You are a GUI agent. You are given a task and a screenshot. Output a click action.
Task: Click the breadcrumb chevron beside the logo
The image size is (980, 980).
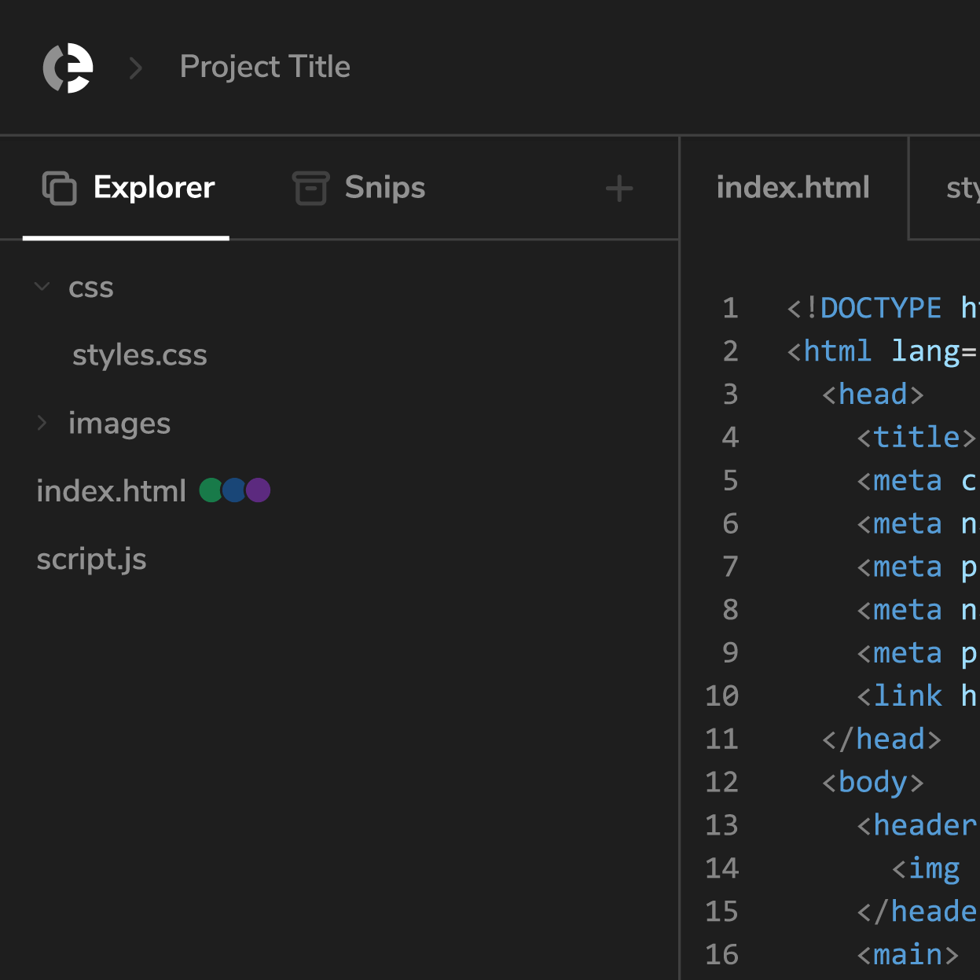(x=135, y=68)
